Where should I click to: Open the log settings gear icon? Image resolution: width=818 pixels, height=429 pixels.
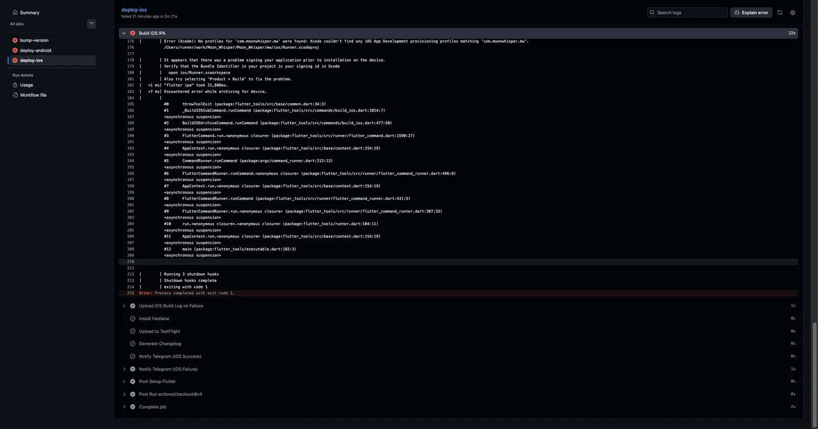[793, 12]
